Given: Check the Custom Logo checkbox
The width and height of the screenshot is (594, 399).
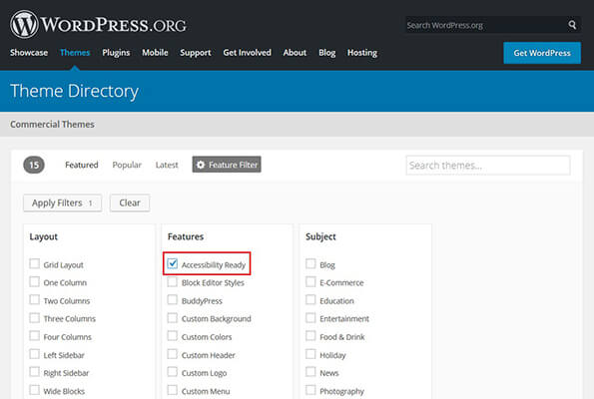Looking at the screenshot, I should [173, 372].
